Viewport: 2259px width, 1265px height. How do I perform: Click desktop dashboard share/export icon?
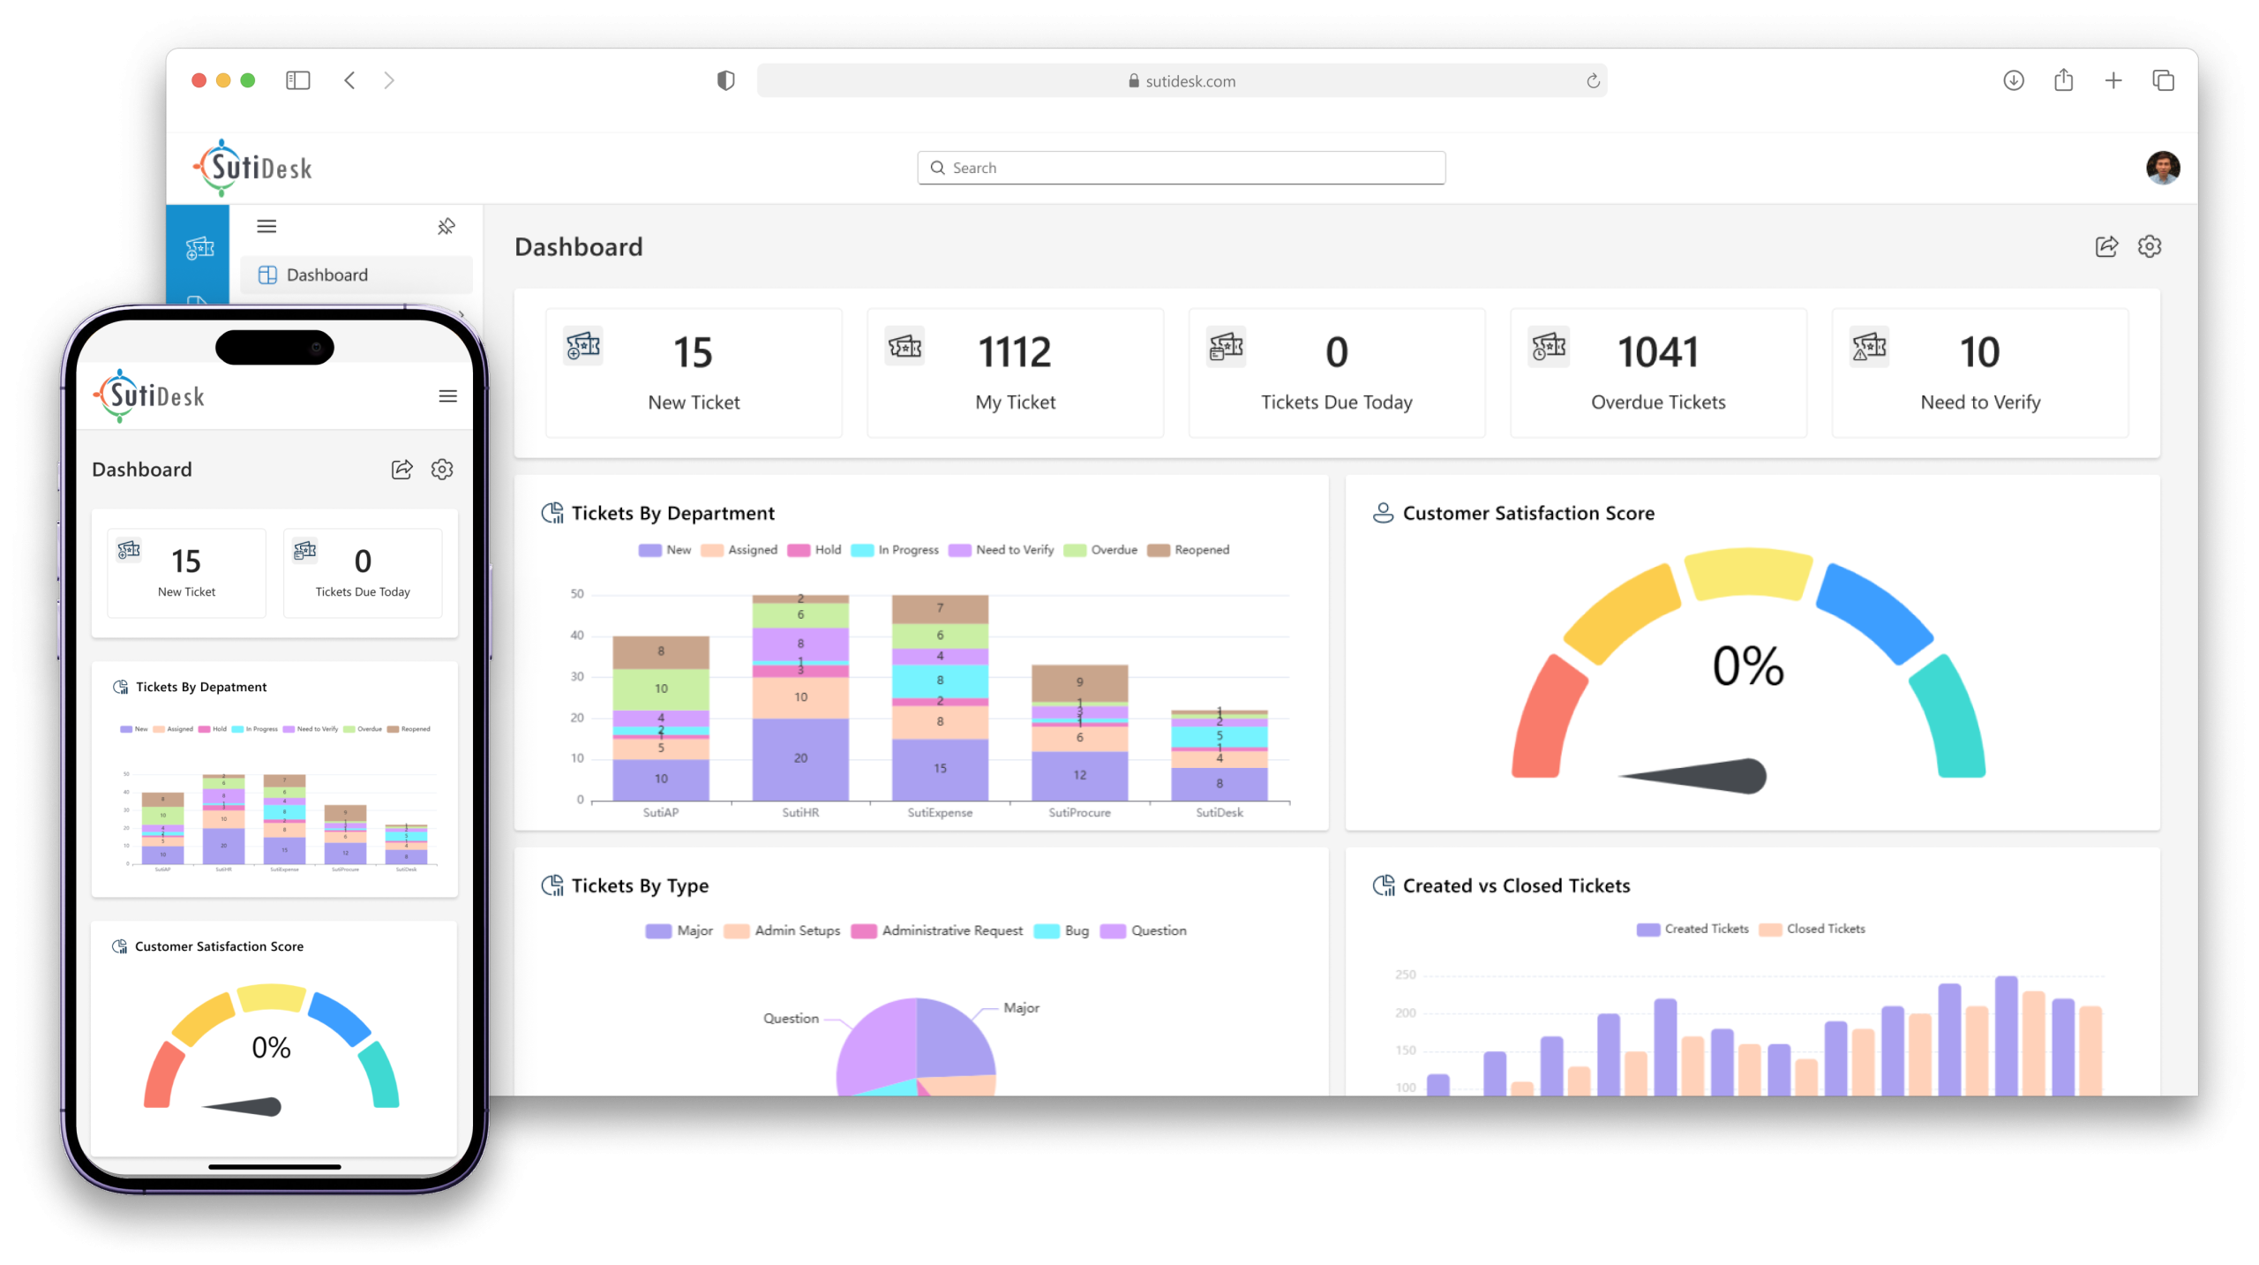tap(2106, 247)
